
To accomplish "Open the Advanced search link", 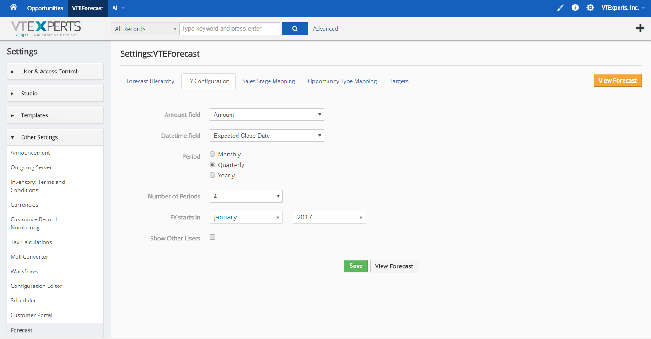I will click(x=326, y=29).
